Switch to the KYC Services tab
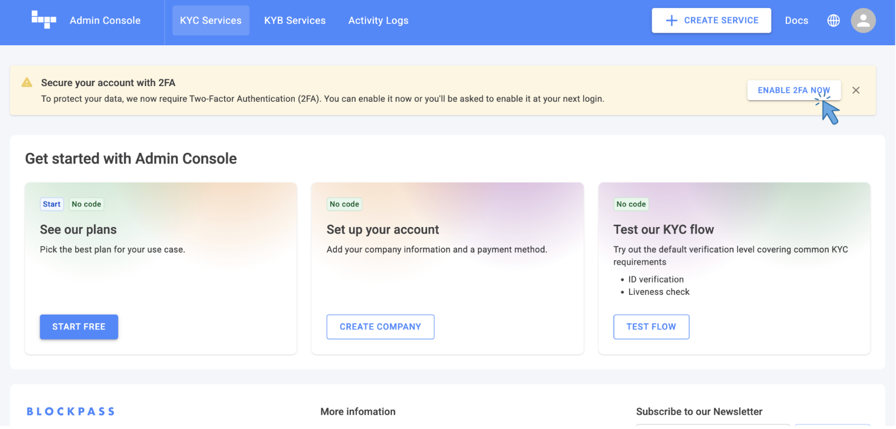Screen dimensions: 896x429 pos(210,20)
